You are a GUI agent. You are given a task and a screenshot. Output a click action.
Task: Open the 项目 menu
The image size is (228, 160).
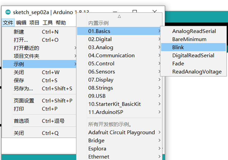(x=34, y=23)
